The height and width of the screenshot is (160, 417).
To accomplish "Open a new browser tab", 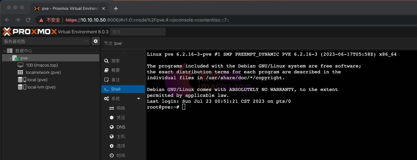I will click(x=116, y=8).
